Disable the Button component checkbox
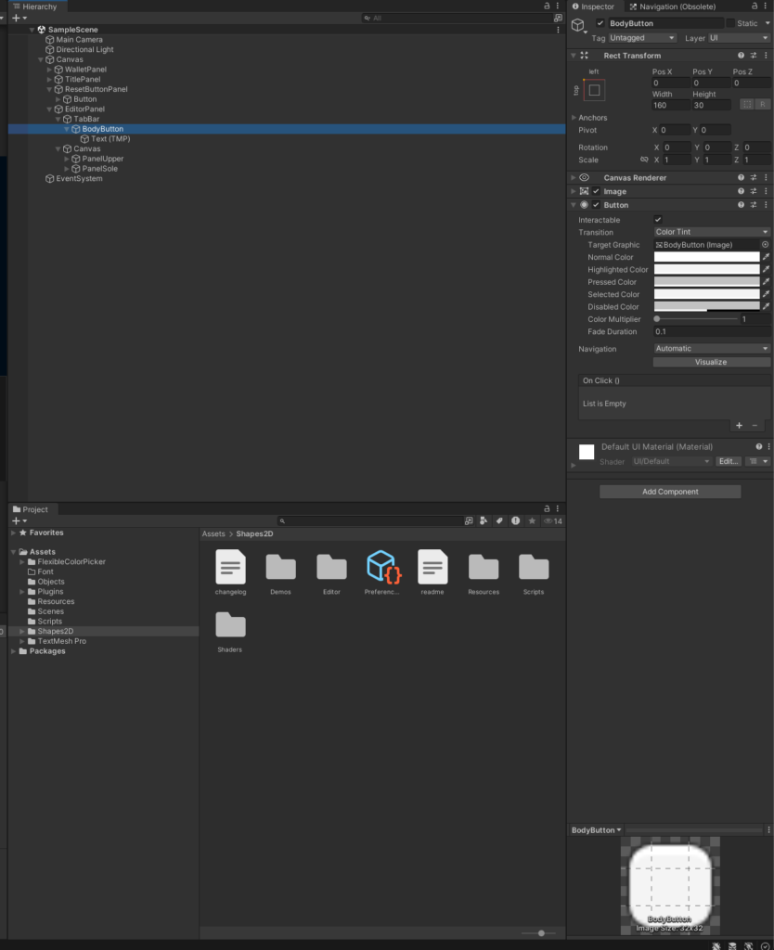The image size is (774, 950). 596,205
